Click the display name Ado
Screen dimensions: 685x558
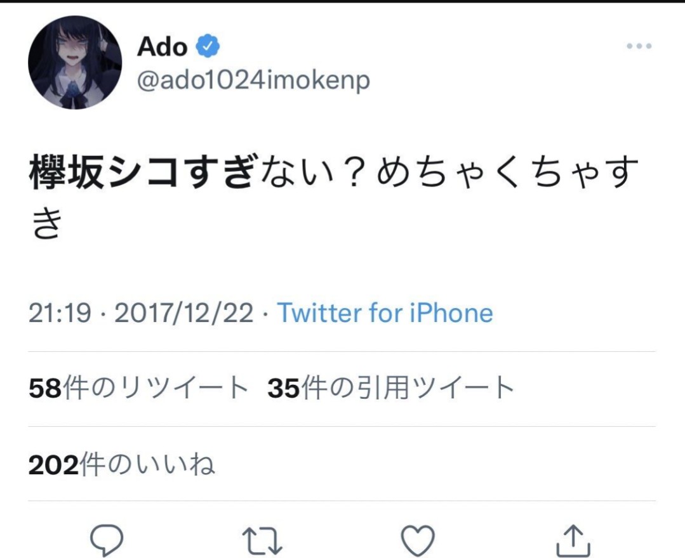(162, 46)
